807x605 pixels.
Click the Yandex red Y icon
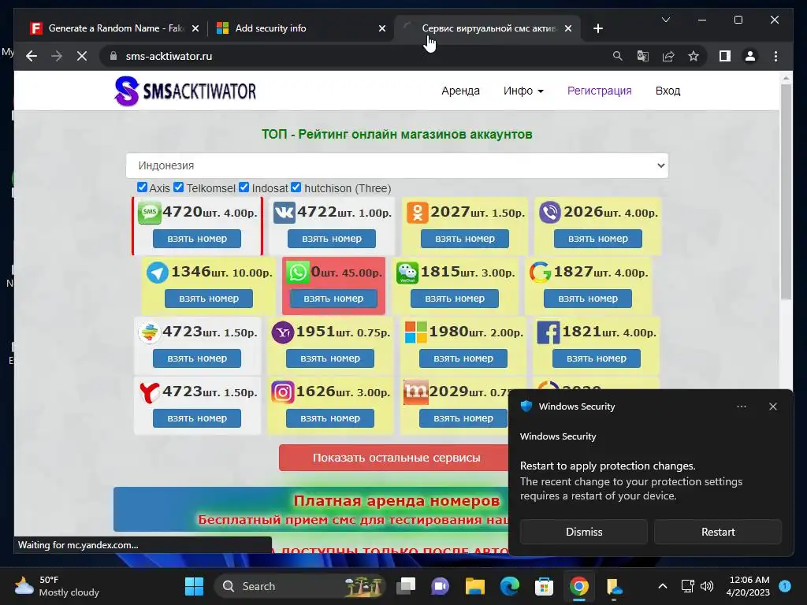pos(149,392)
